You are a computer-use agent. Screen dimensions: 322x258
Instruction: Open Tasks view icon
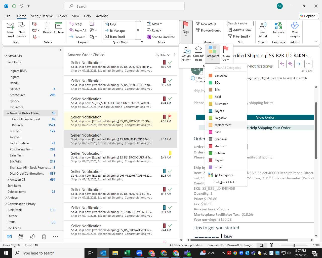[x=44, y=237]
